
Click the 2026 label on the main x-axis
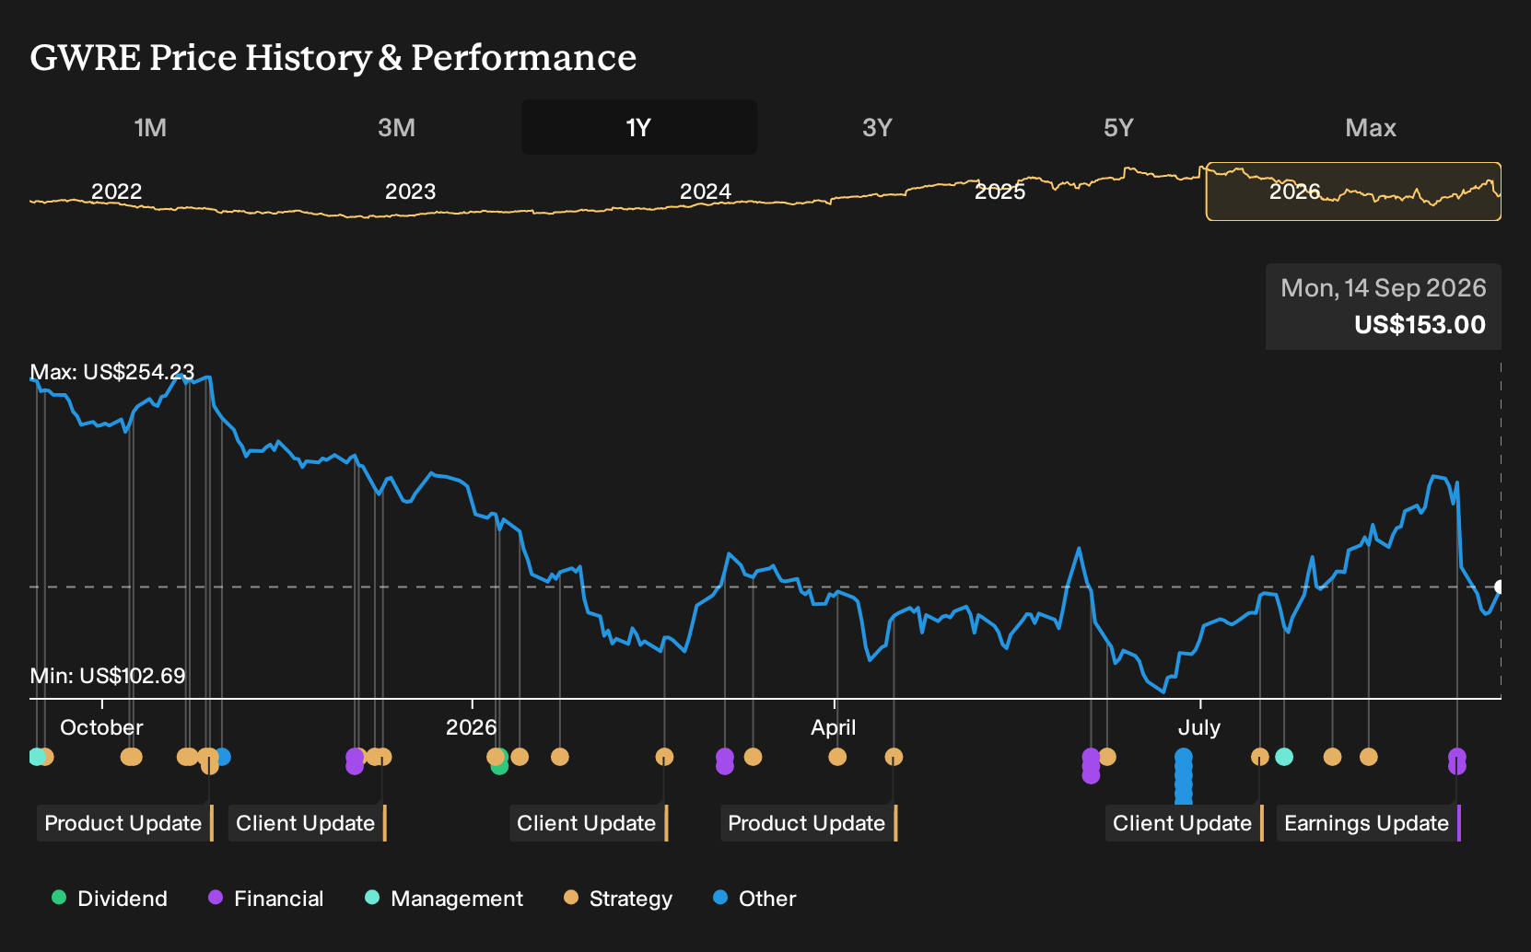point(472,727)
